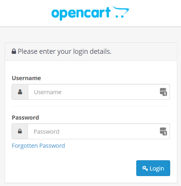Click the password manager icon in Password field
The image size is (181, 186).
pyautogui.click(x=163, y=131)
